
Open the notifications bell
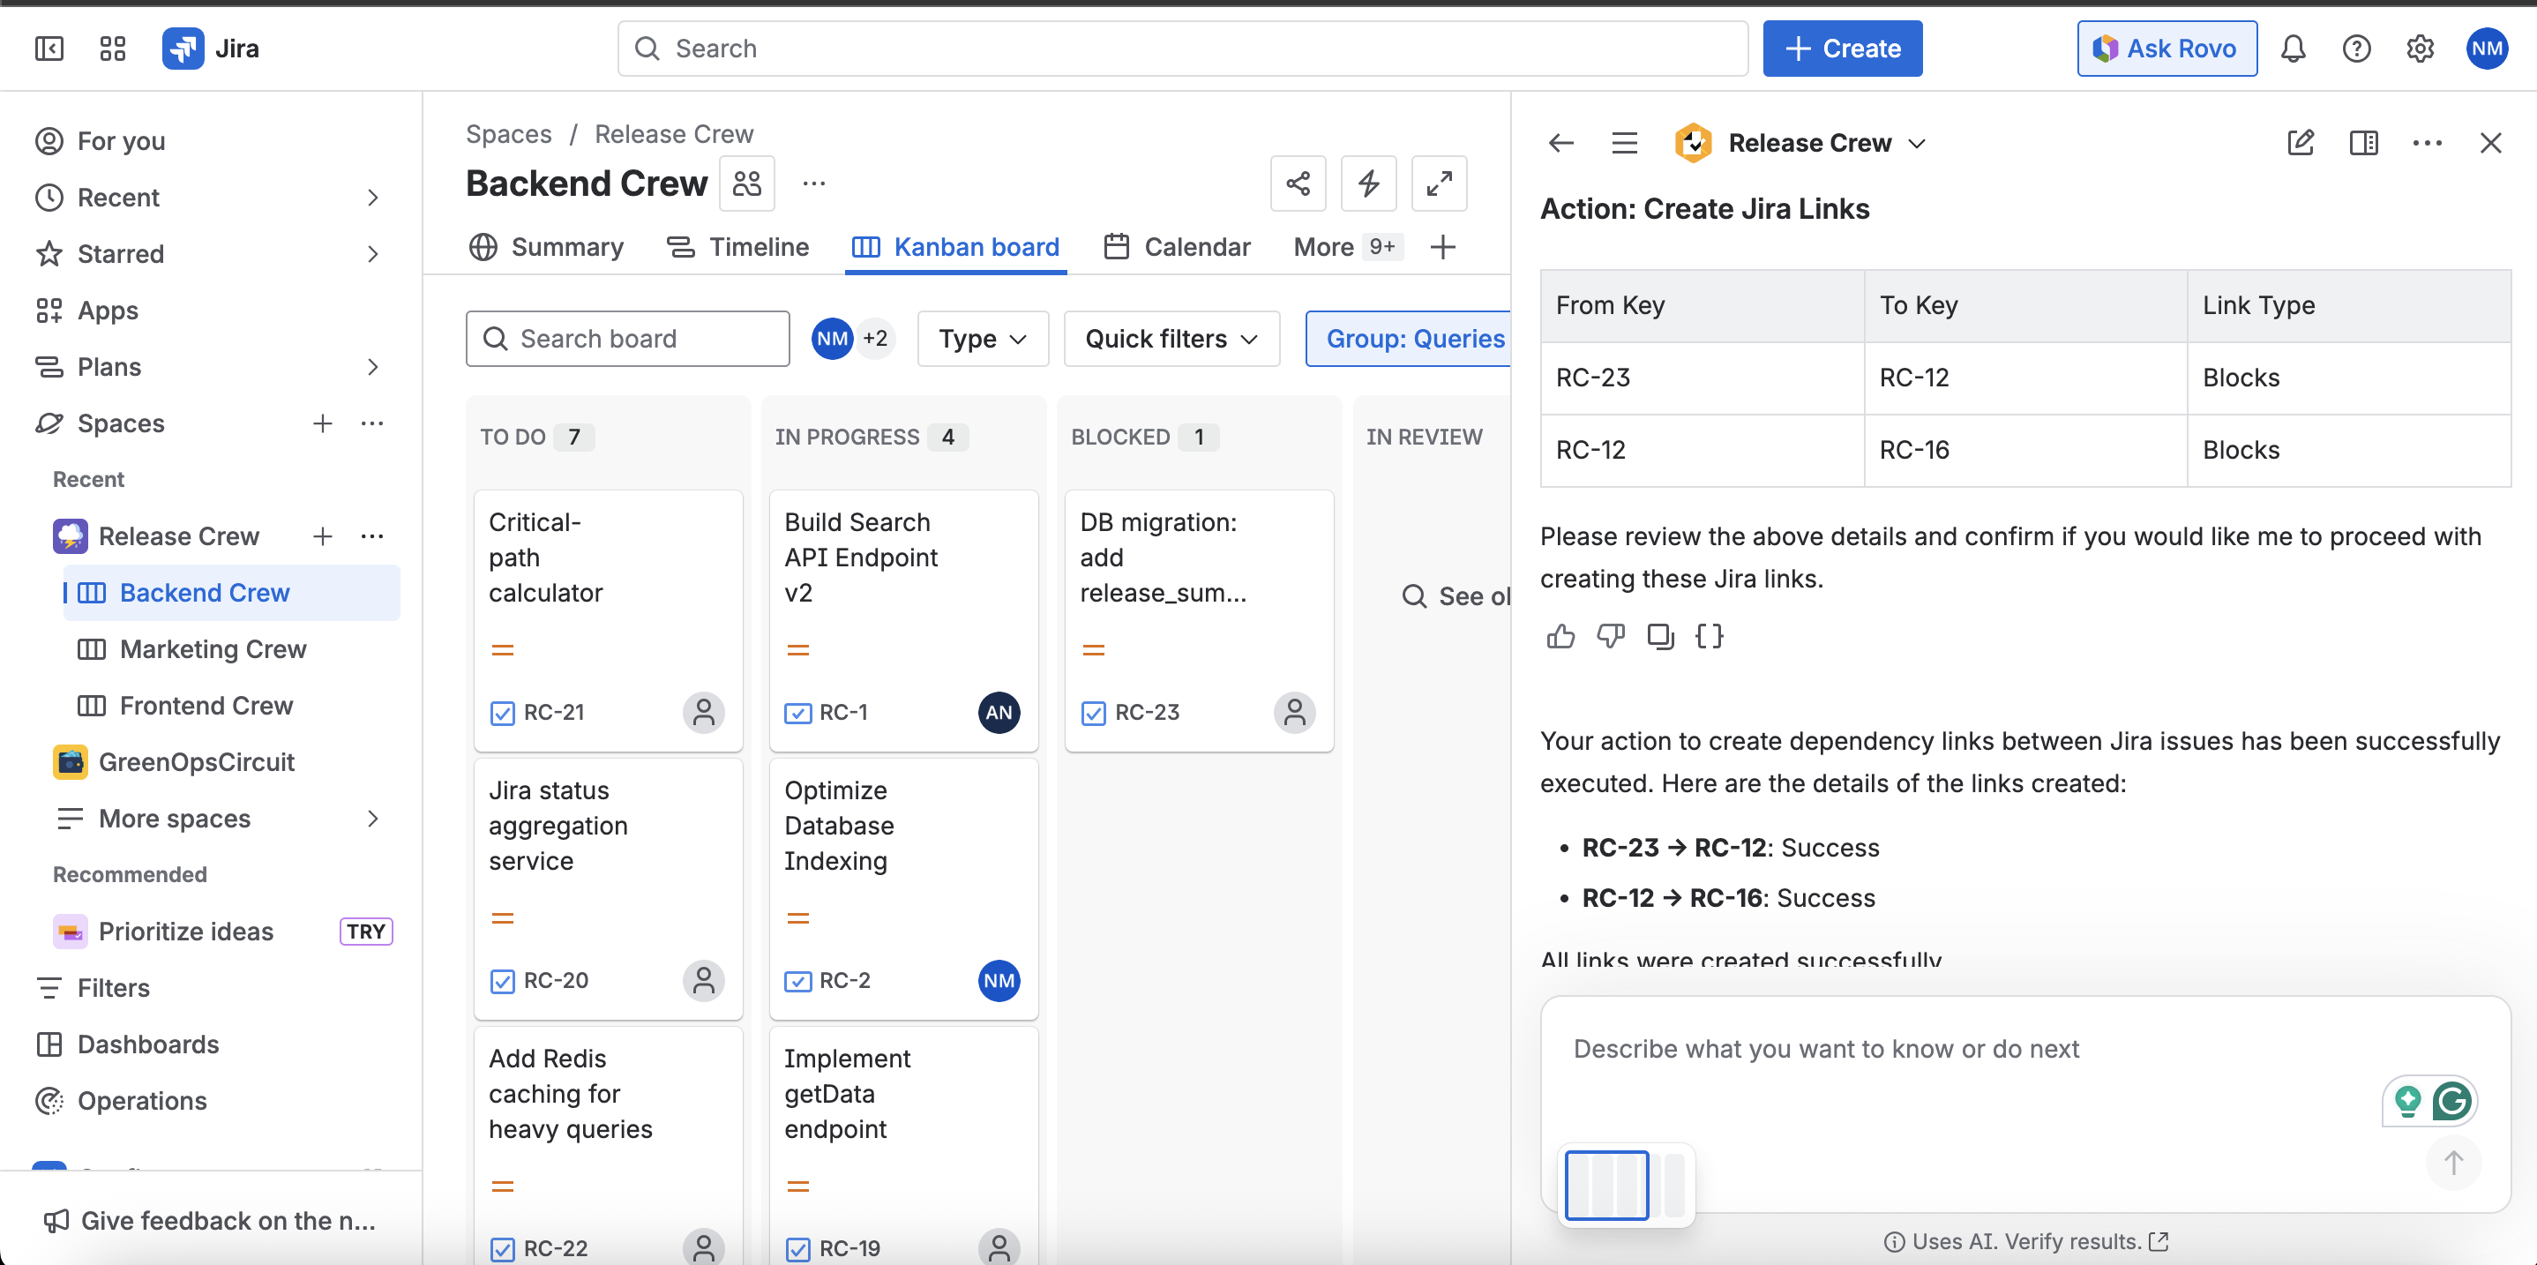click(2293, 49)
